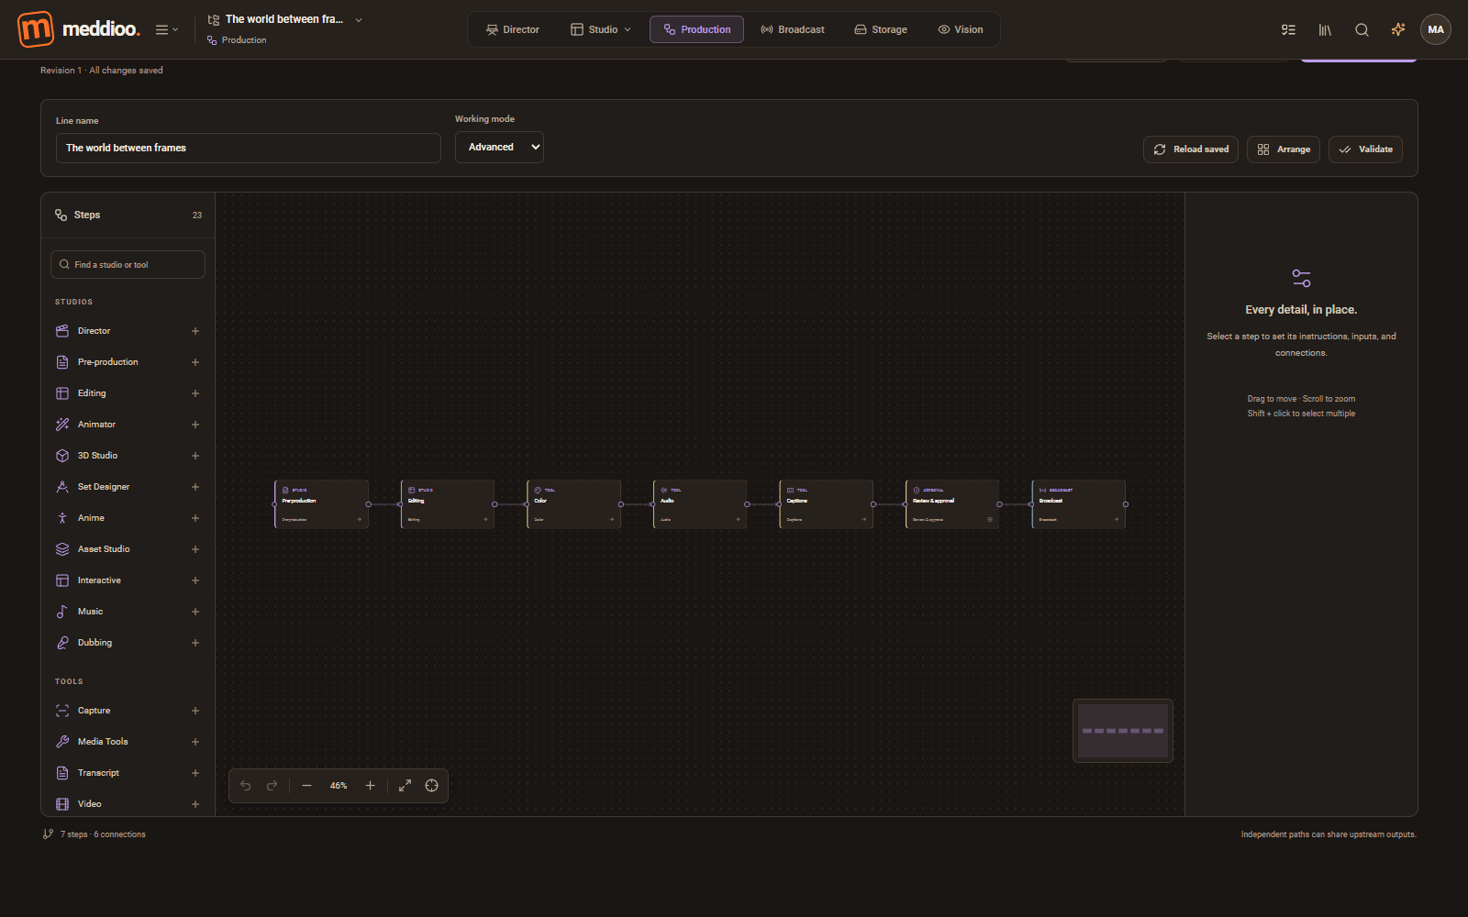Screen dimensions: 1468x917
Task: Click the fit-to-view expand arrows icon
Action: pos(405,786)
